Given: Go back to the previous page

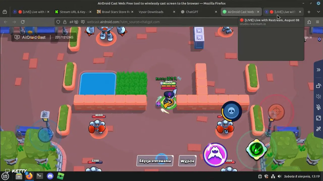Looking at the screenshot, I should click(6, 22).
